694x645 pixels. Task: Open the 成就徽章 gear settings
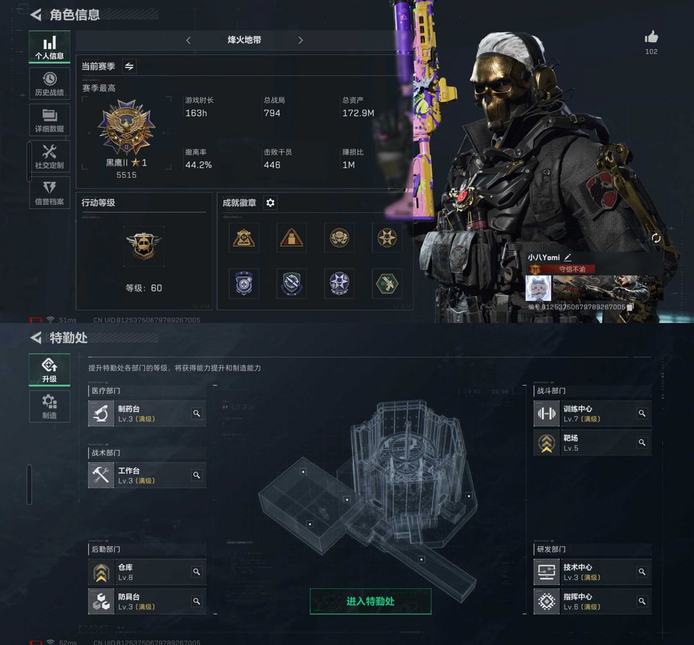point(270,202)
